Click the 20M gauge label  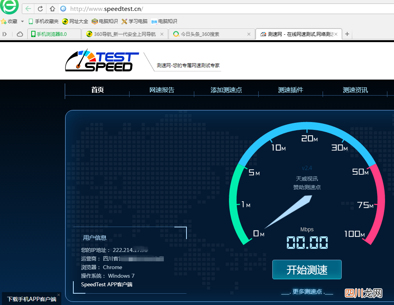tap(309, 138)
